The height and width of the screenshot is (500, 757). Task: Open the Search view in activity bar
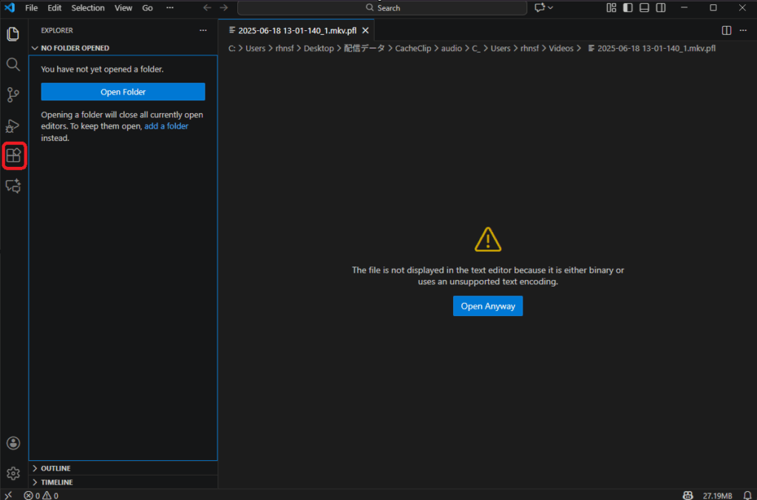click(13, 64)
